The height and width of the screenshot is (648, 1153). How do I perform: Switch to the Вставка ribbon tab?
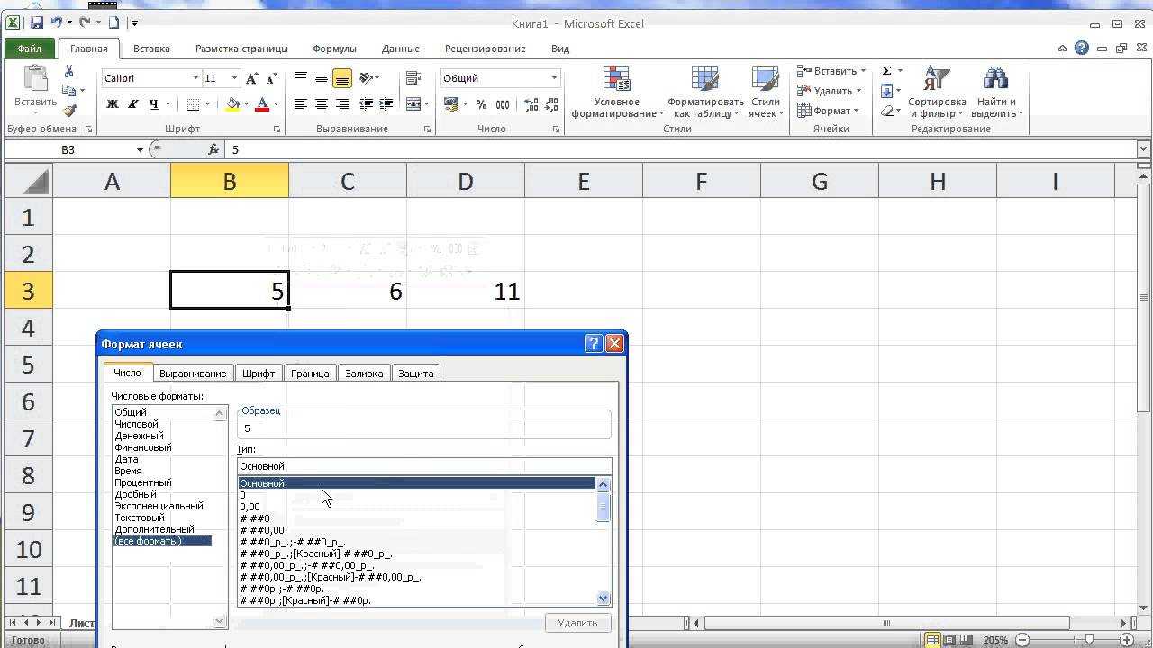pyautogui.click(x=151, y=49)
